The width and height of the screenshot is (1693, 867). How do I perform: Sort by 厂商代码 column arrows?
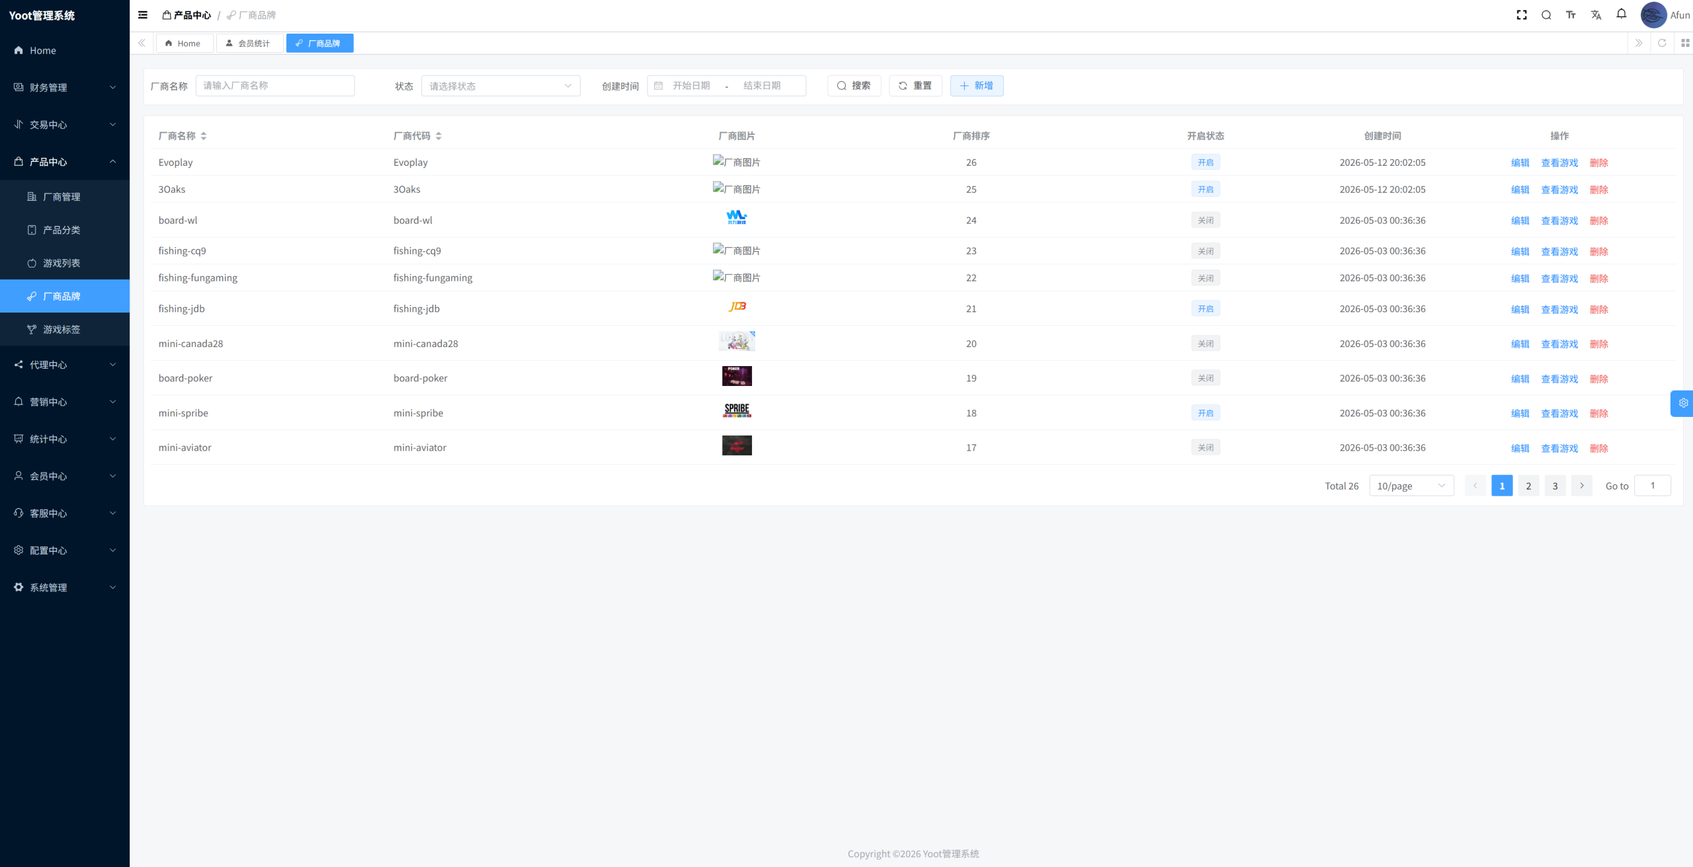click(x=438, y=135)
